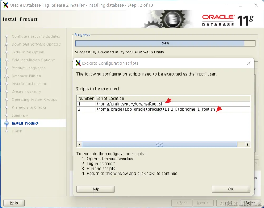Click the number 2 cell in scripts table

click(x=86, y=109)
